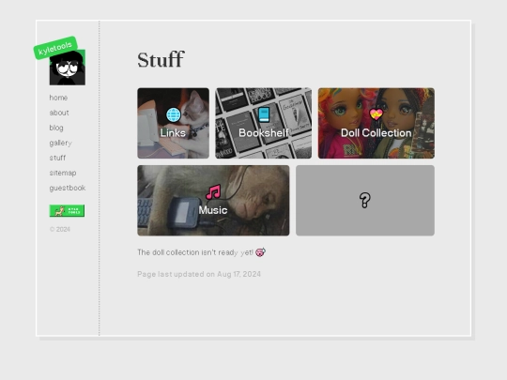Screen dimensions: 507x380
Task: Click the green site button badge in sidebar
Action: (67, 211)
